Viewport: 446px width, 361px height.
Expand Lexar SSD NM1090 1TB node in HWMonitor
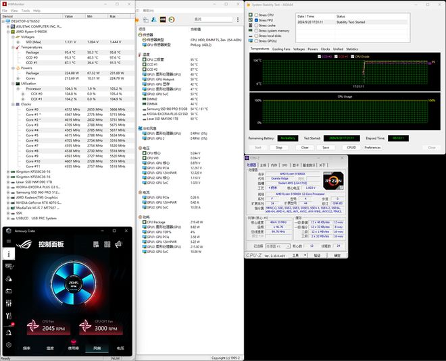coord(8,182)
